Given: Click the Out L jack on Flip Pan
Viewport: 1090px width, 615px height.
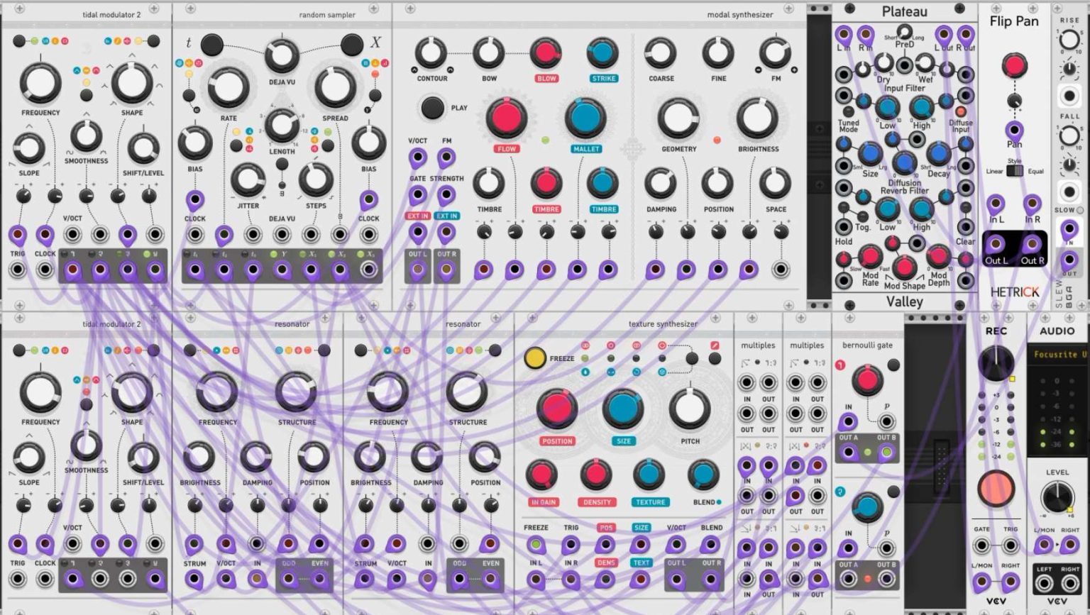Looking at the screenshot, I should pyautogui.click(x=996, y=245).
